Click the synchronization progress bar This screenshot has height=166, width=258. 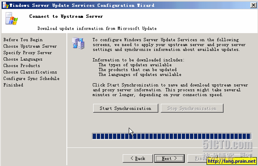pyautogui.click(x=172, y=136)
